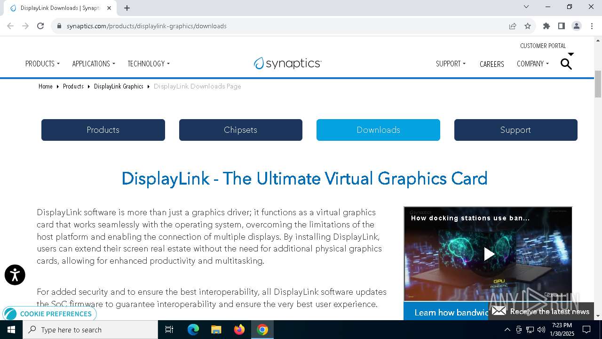Expand the Company dropdown menu
This screenshot has height=339, width=602.
533,64
